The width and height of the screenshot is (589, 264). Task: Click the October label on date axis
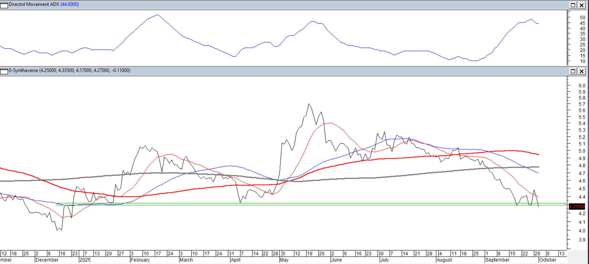pos(547,260)
